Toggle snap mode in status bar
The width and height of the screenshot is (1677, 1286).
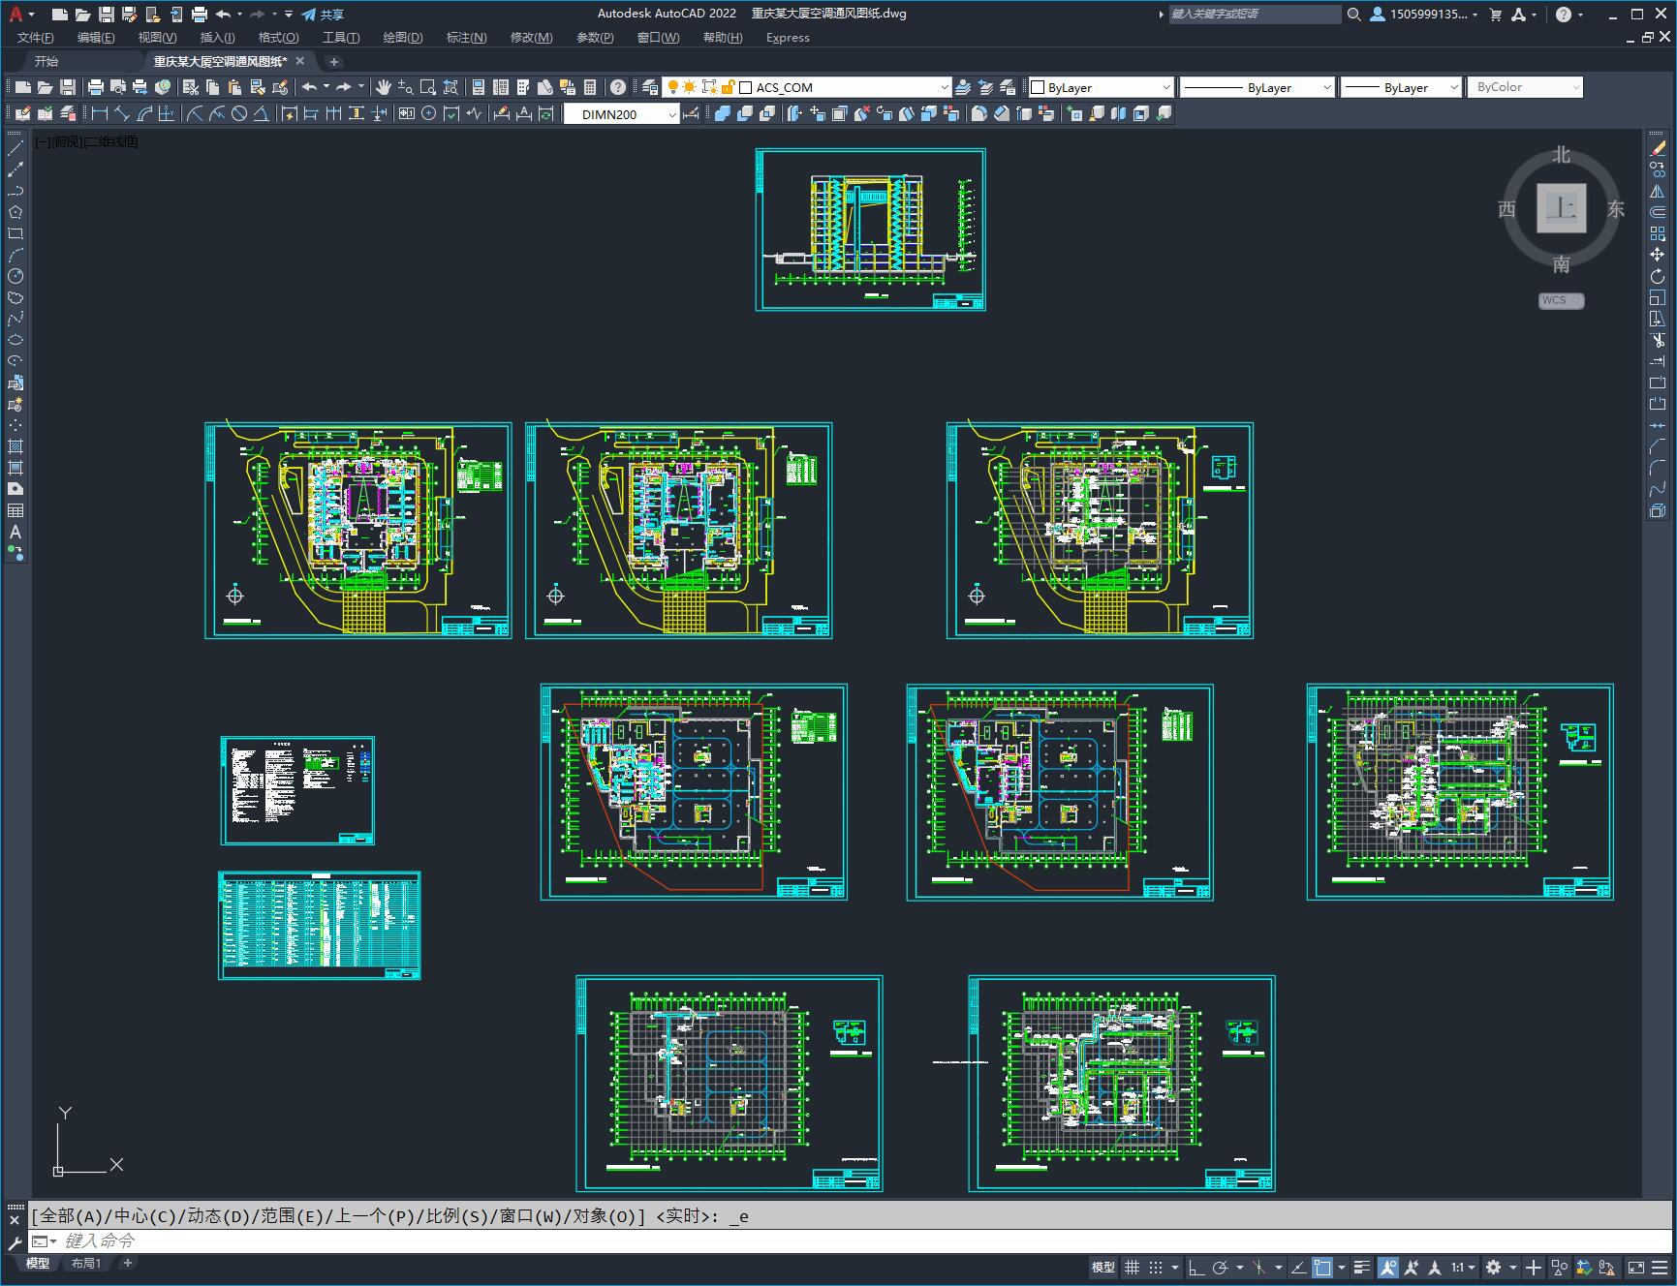[x=1156, y=1267]
